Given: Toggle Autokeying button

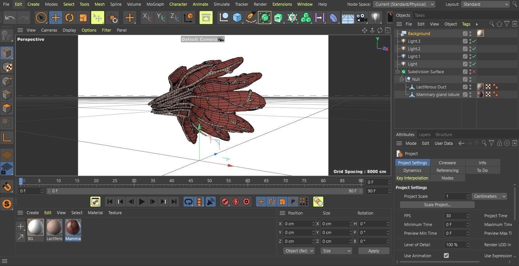Looking at the screenshot, I should coord(236,202).
